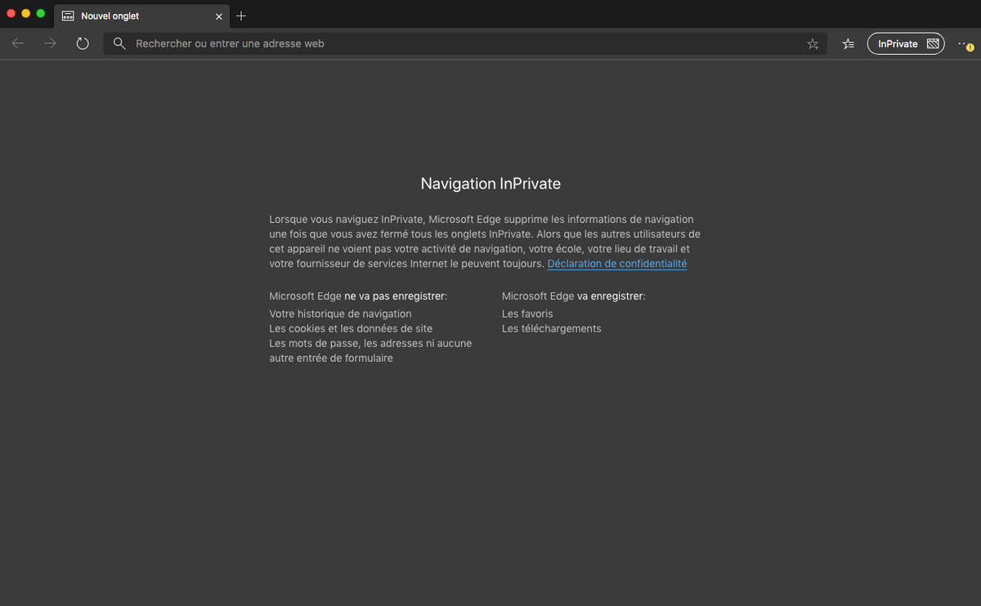
Task: Click the InPrivate indicator button
Action: (x=906, y=44)
